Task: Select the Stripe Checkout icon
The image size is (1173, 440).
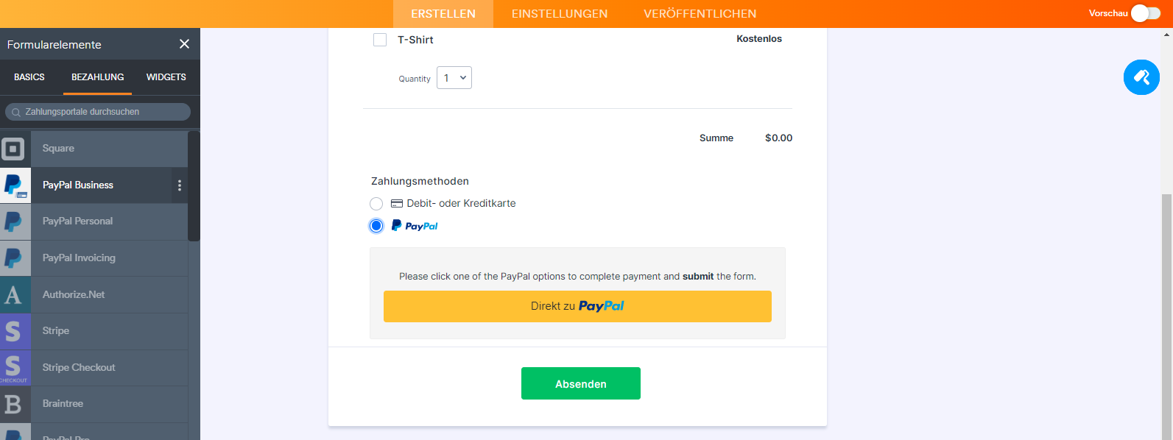Action: point(14,368)
